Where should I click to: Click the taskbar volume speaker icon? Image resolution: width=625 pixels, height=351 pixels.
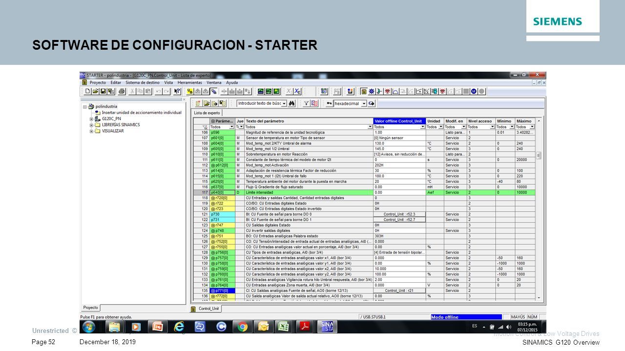tap(509, 327)
